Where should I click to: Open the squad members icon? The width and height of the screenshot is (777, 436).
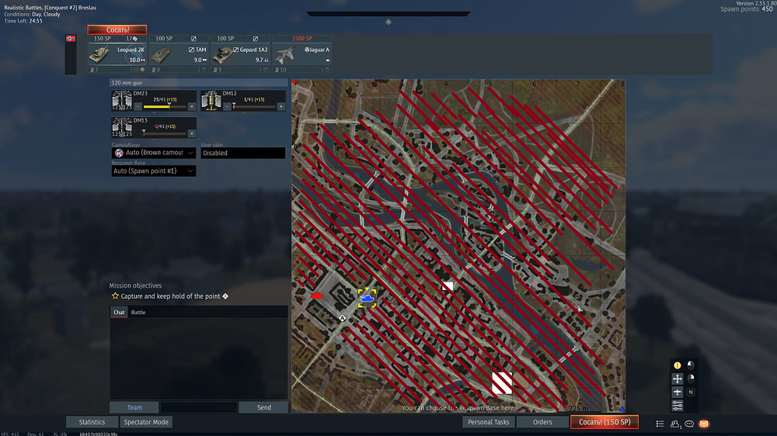[674, 424]
